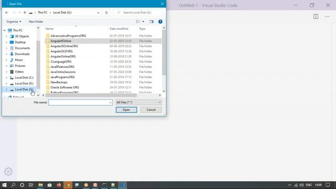Image resolution: width=336 pixels, height=189 pixels.
Task: Open Microsoft Store from taskbar
Action: point(49,185)
